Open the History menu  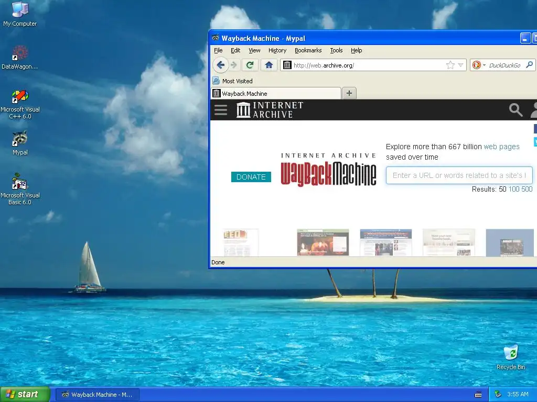pos(277,50)
